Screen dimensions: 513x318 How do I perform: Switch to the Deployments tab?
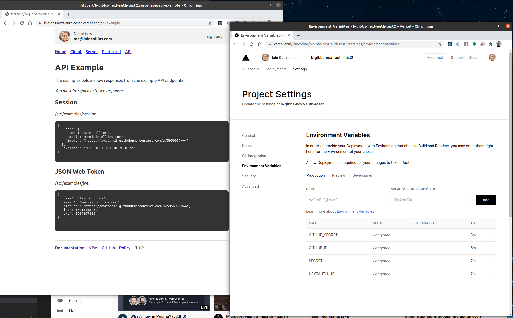click(x=276, y=69)
